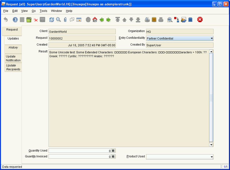Open the Attachment paperclip icon
This screenshot has width=230, height=170.
point(65,20)
